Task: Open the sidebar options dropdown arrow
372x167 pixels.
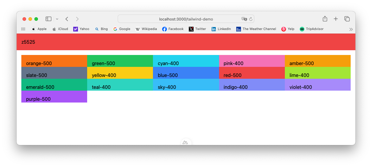Action: 57,19
